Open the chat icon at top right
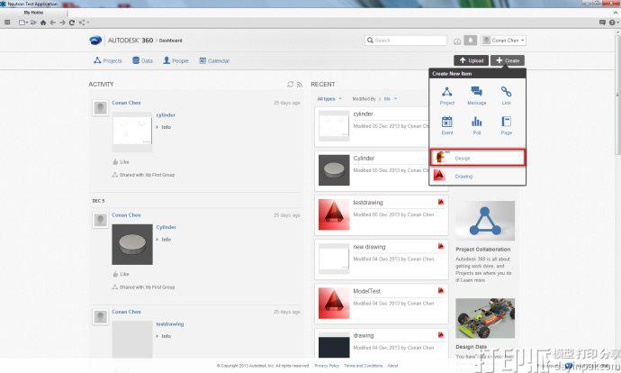This screenshot has height=373, width=621. tap(602, 23)
